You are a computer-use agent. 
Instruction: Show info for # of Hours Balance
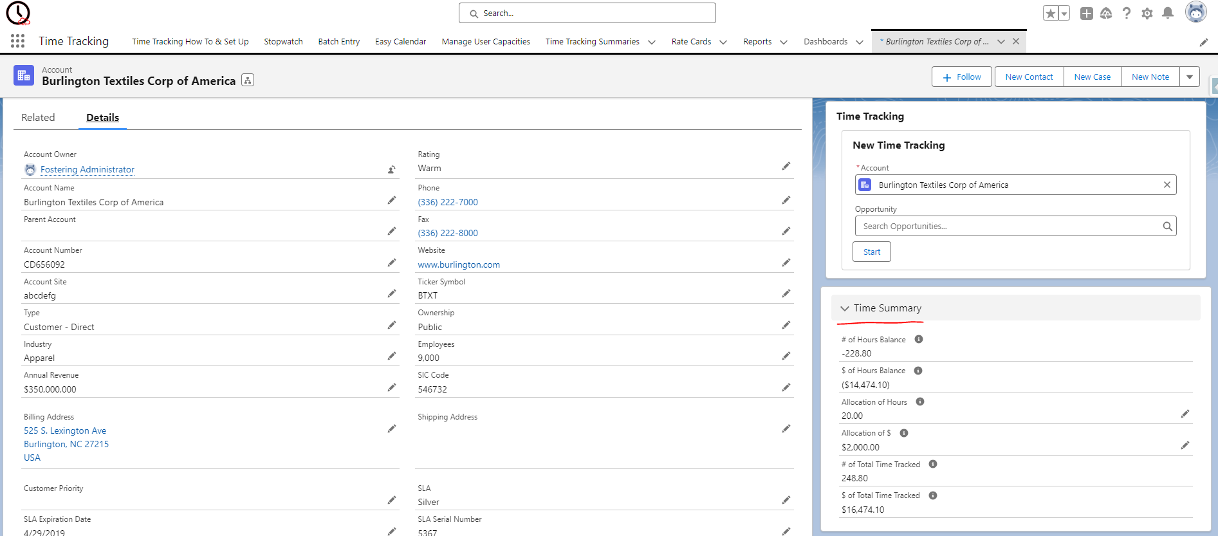click(919, 339)
